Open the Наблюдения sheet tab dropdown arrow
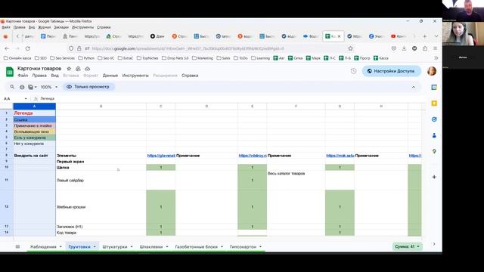The width and height of the screenshot is (484, 272). tap(60, 247)
